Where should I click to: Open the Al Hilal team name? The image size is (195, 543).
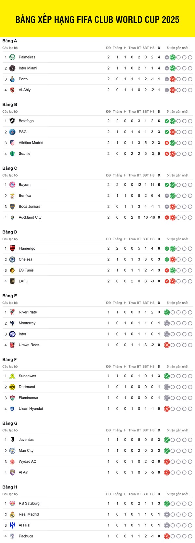[24, 525]
